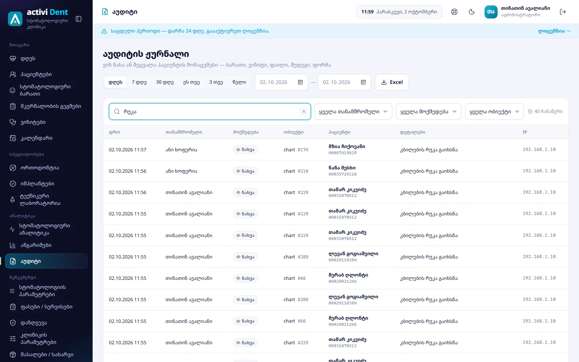Screen dimensions: 579x362
Task: Open ფასები / სერვისები sidebar icon
Action: pyautogui.click(x=13, y=307)
